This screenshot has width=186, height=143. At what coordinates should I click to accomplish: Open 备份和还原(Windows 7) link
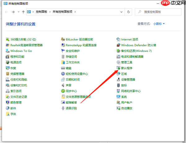[x=136, y=51]
